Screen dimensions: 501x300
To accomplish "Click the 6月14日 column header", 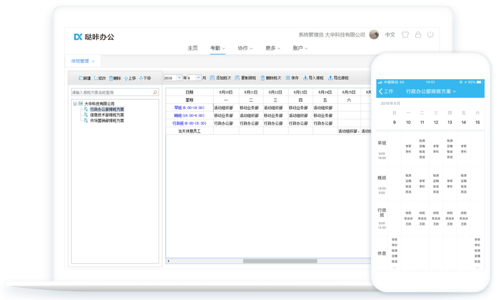I will tap(325, 92).
